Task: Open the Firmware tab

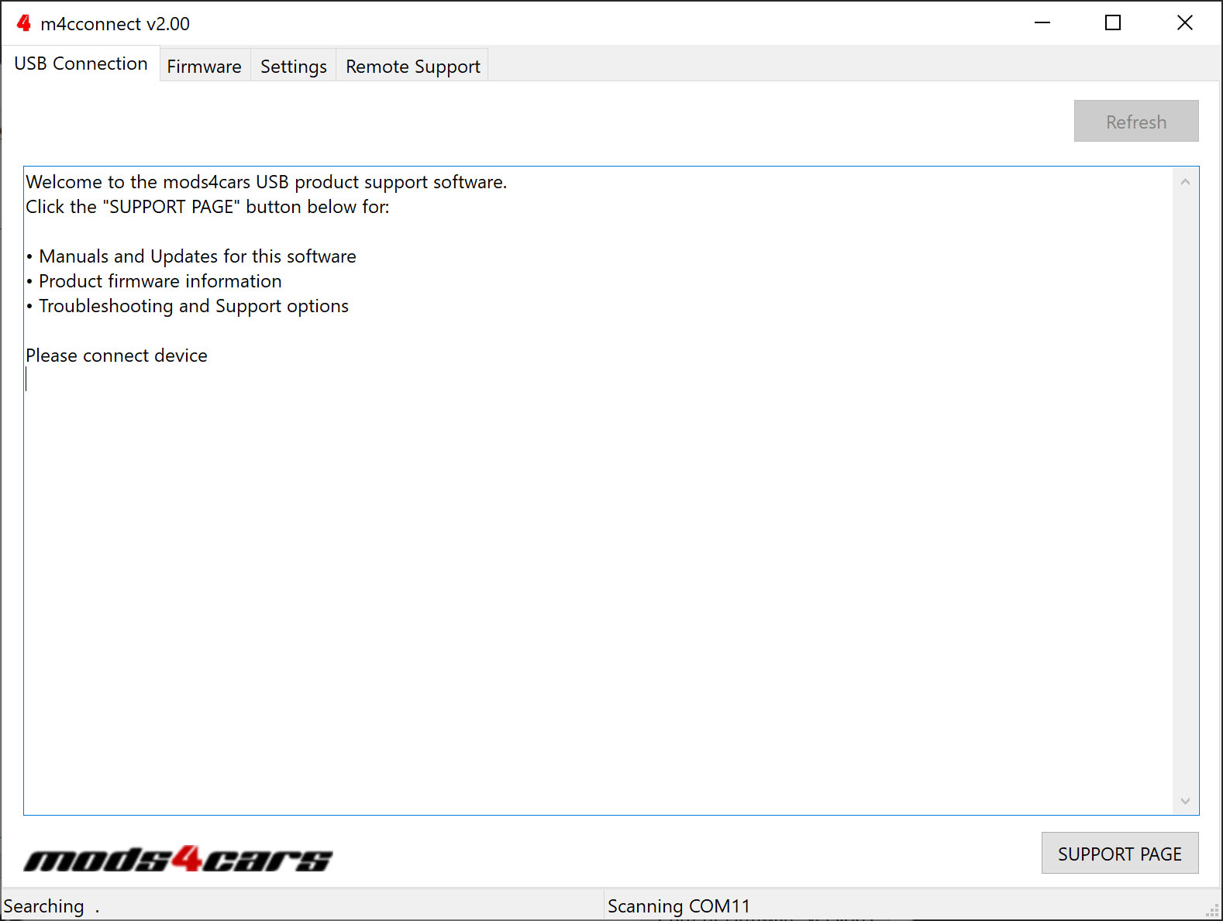Action: pos(205,67)
